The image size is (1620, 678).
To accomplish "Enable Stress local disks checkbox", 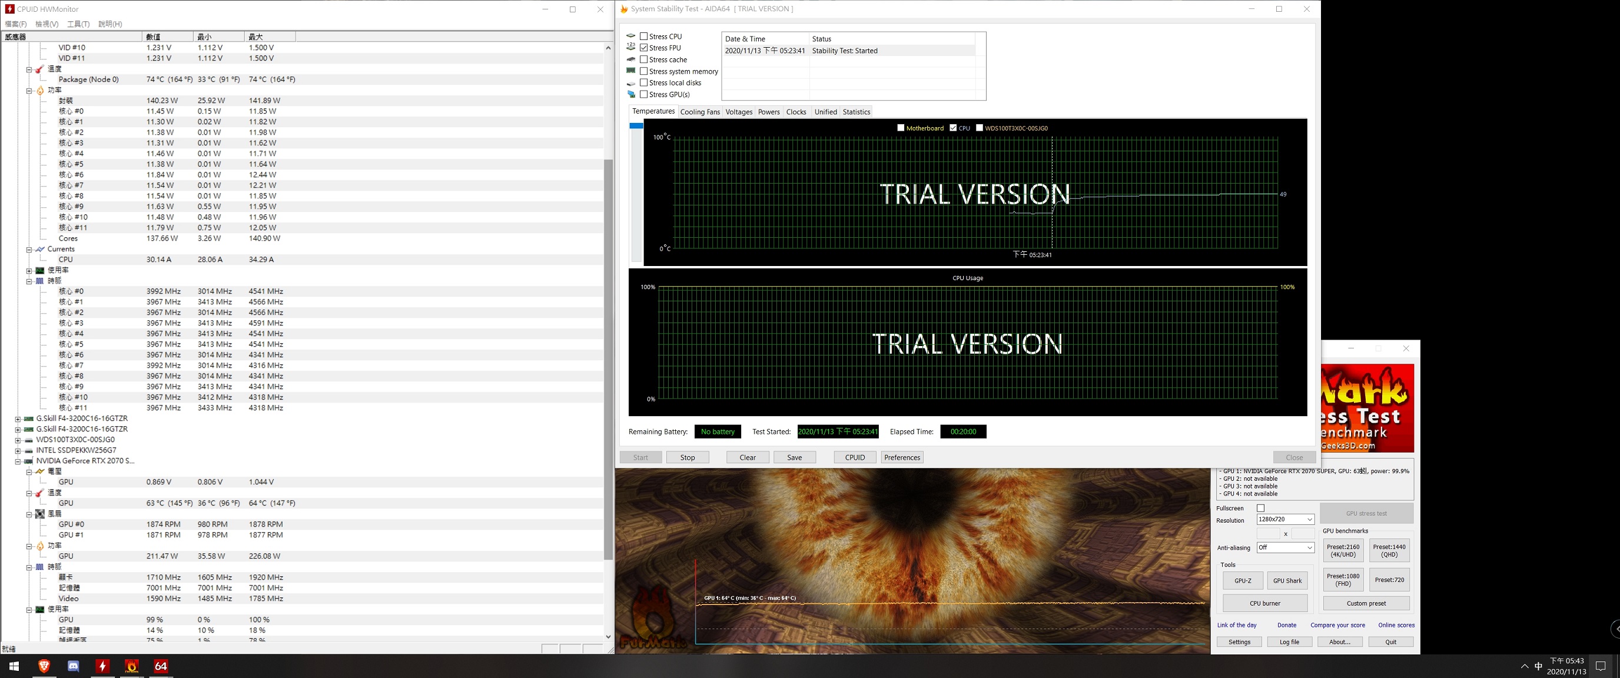I will (643, 82).
